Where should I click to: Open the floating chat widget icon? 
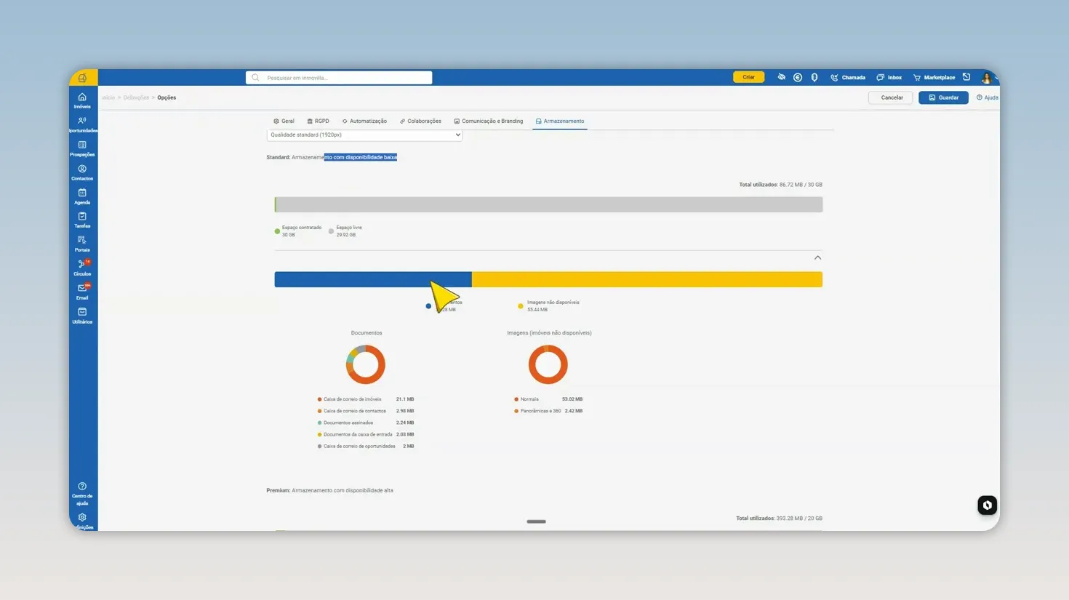(x=987, y=505)
